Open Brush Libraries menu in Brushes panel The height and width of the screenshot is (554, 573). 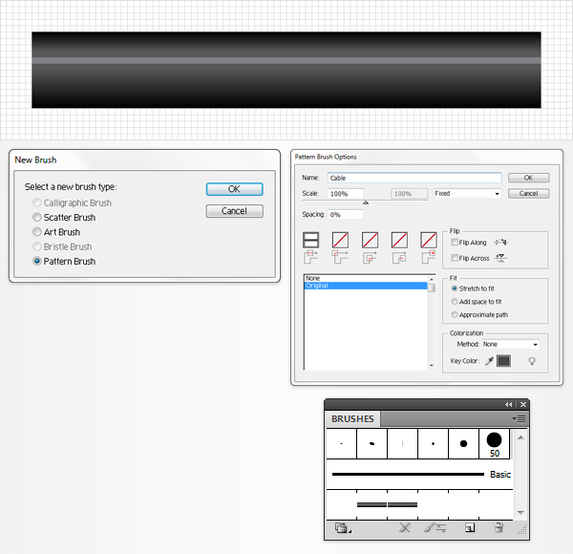click(343, 527)
